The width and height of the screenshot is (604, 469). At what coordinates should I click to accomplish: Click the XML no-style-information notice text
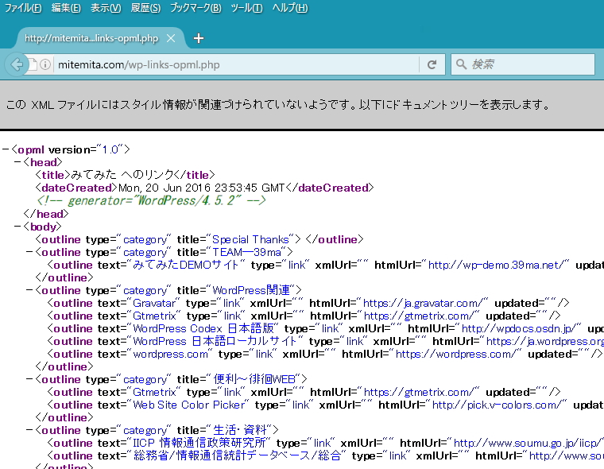277,104
